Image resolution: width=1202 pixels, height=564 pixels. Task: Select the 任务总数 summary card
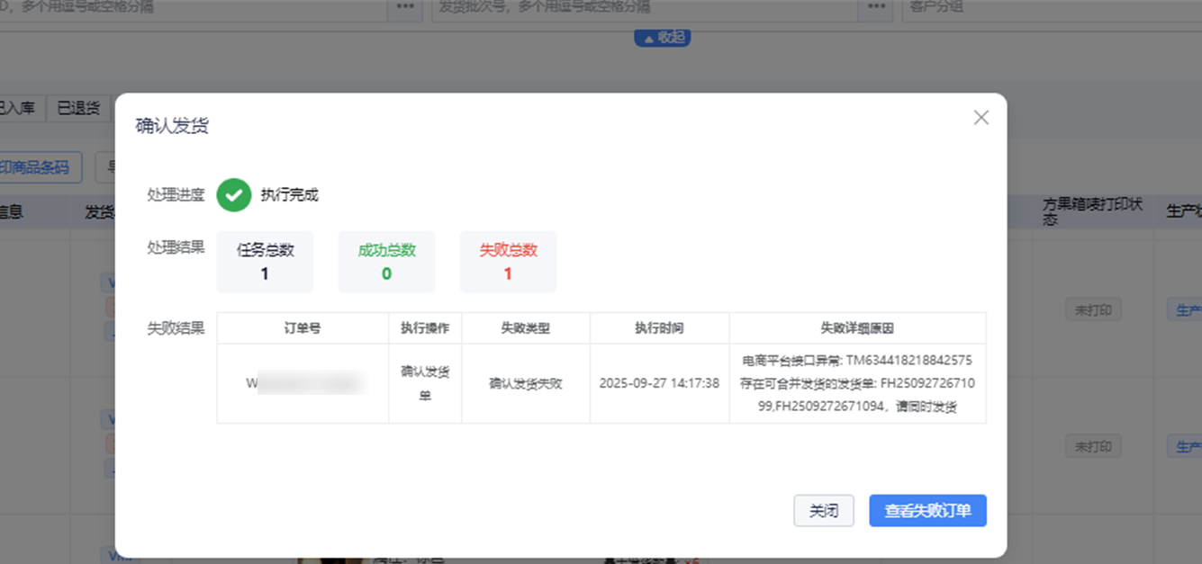[265, 262]
